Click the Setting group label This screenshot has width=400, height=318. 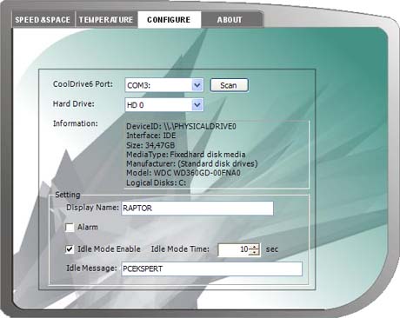68,195
